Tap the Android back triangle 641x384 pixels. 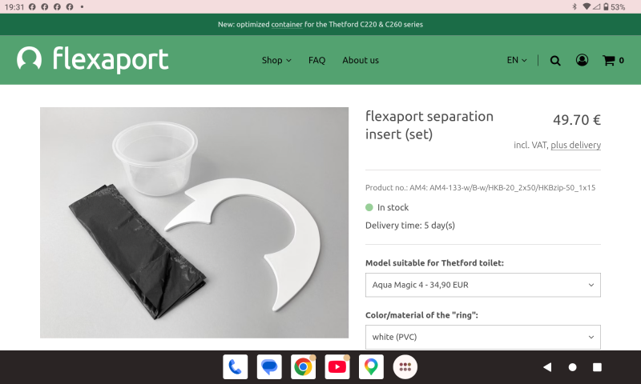(x=547, y=367)
